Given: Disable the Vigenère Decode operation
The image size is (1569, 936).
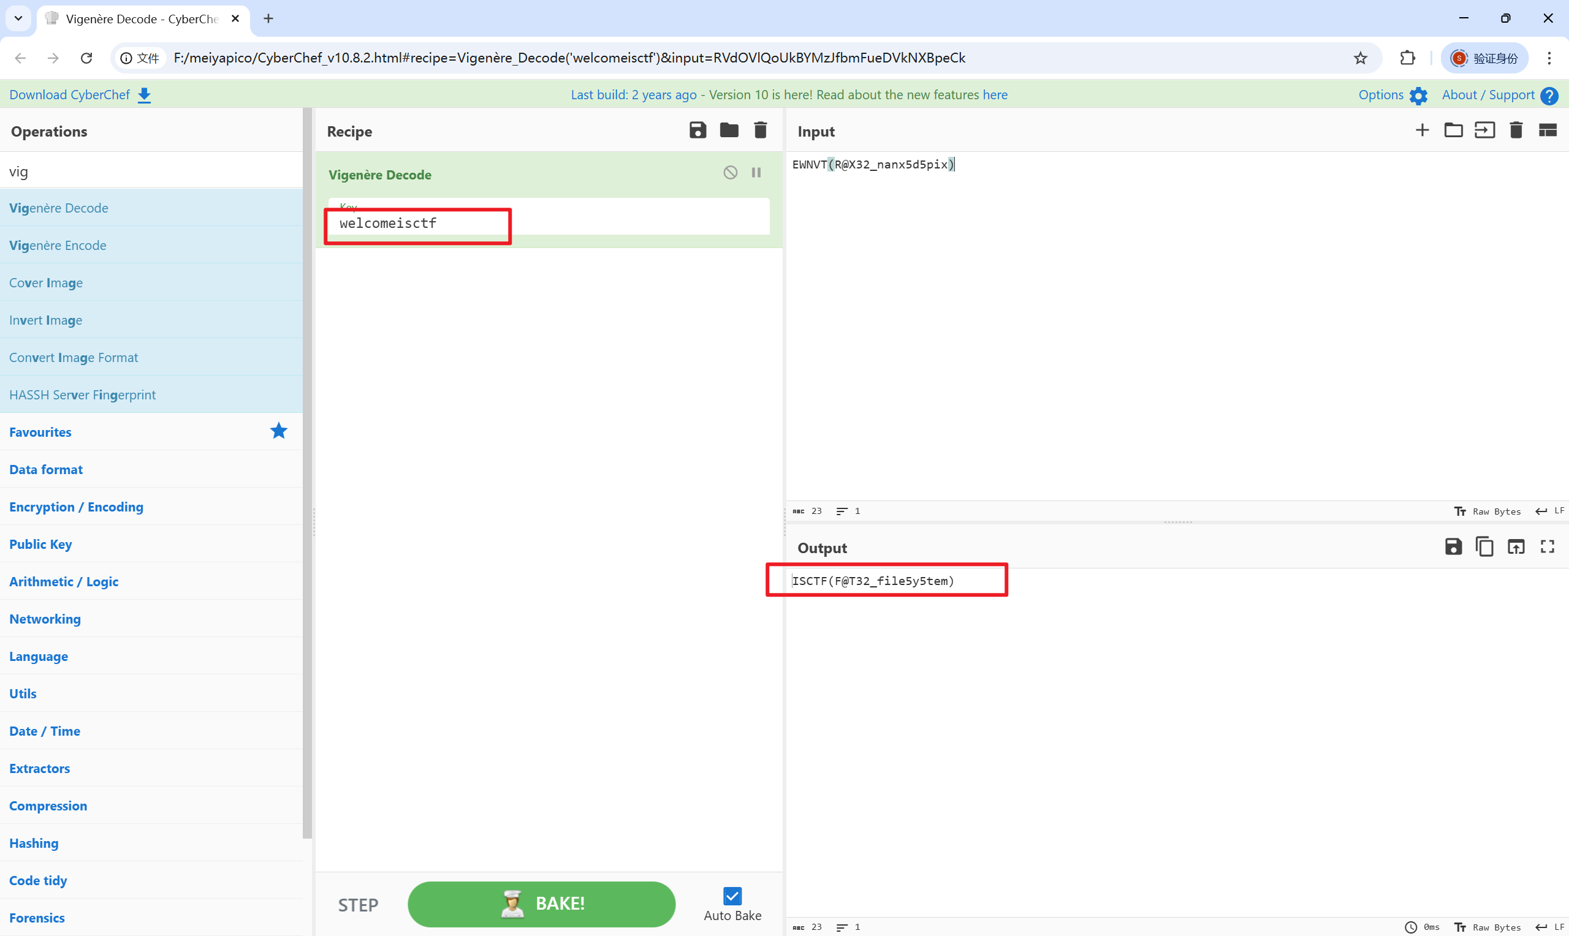Looking at the screenshot, I should tap(730, 173).
